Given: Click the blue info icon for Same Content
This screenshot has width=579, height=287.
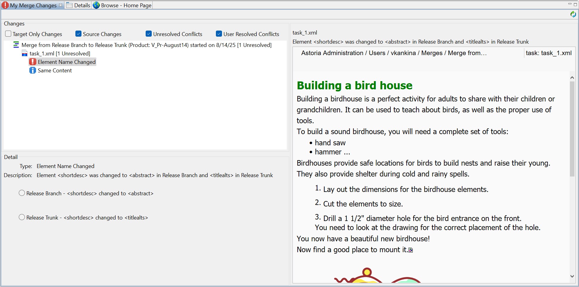Looking at the screenshot, I should pyautogui.click(x=33, y=71).
